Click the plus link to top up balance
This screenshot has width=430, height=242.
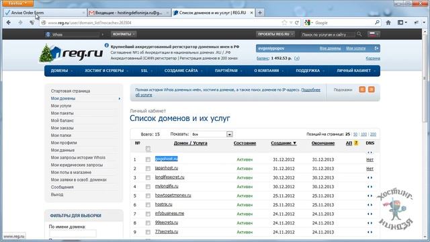click(297, 58)
